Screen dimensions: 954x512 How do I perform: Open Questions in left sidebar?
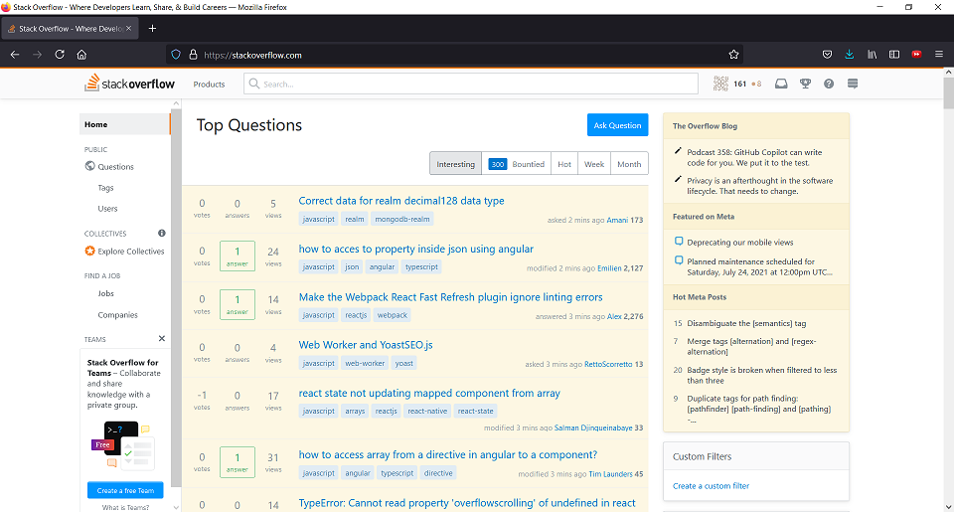(x=115, y=166)
